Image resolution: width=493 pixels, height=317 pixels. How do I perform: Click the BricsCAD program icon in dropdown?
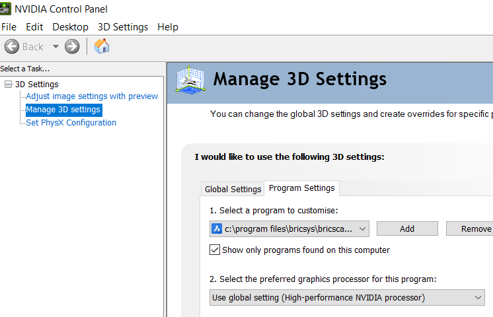tap(217, 229)
